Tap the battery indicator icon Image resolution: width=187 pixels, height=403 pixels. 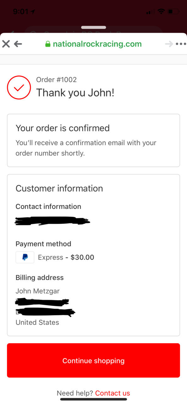(x=173, y=12)
